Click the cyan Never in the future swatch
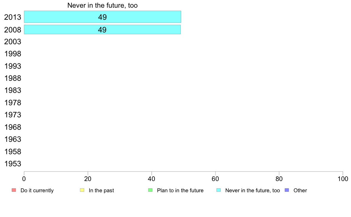Viewport: 351px width, 217px height. click(x=219, y=190)
